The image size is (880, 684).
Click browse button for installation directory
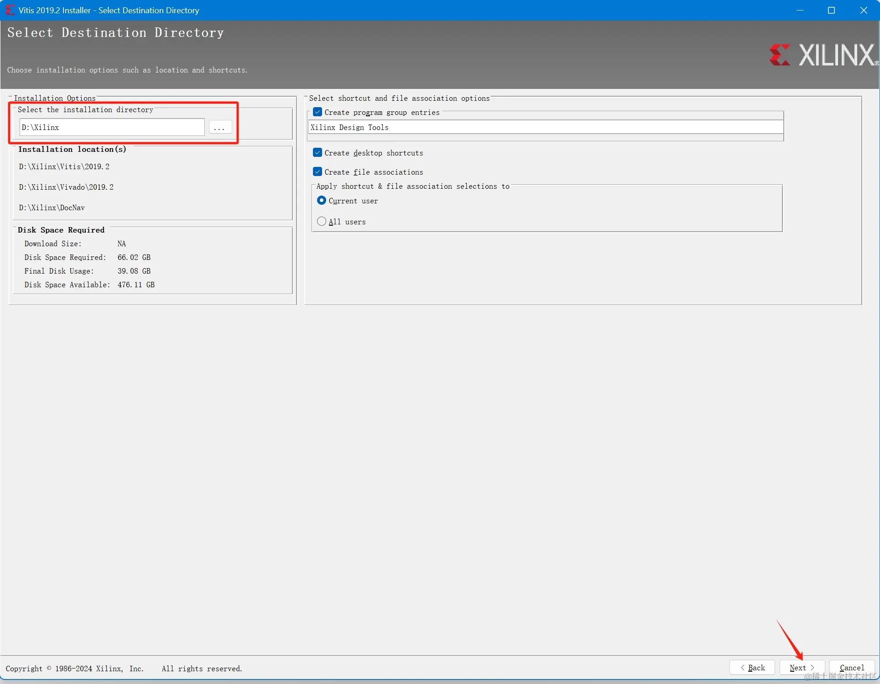(220, 128)
